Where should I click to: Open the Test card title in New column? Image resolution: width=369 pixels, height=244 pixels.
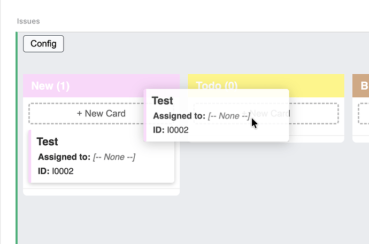[48, 141]
